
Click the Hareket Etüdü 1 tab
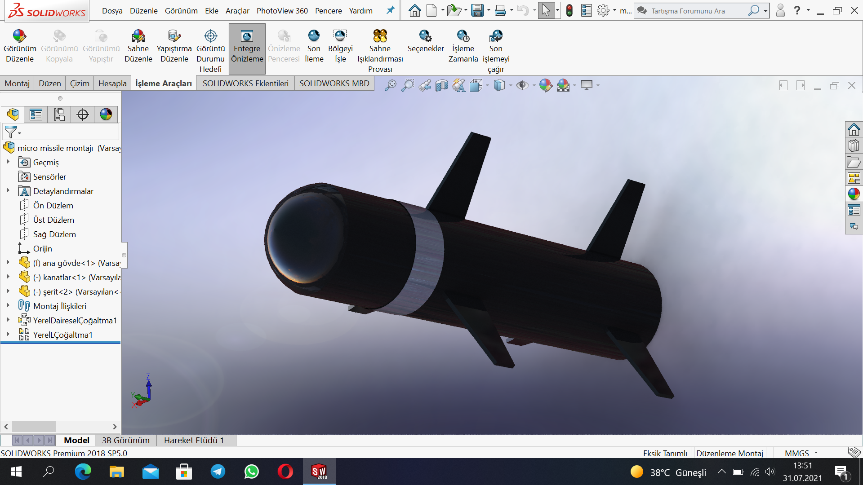coord(194,440)
